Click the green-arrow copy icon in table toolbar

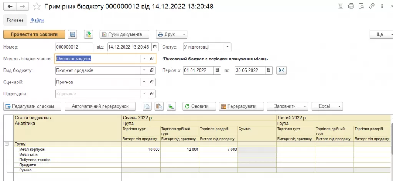pos(171,106)
